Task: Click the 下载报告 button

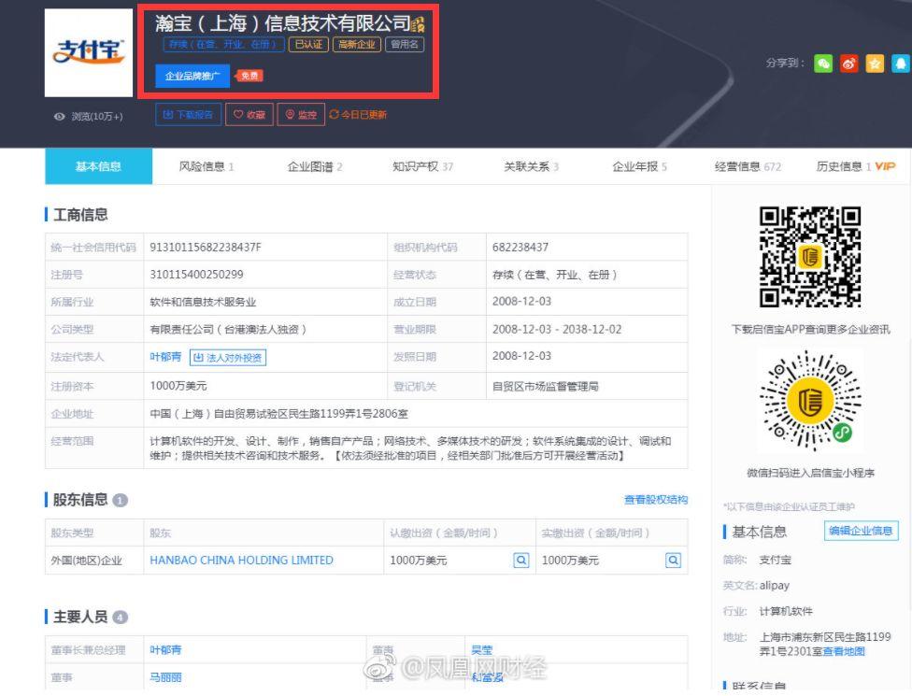Action: [188, 115]
